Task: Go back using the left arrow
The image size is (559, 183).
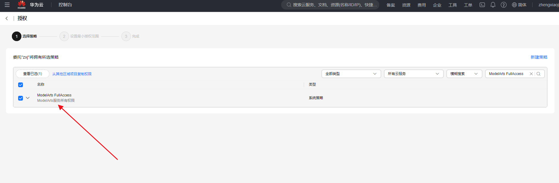Action: pyautogui.click(x=7, y=18)
